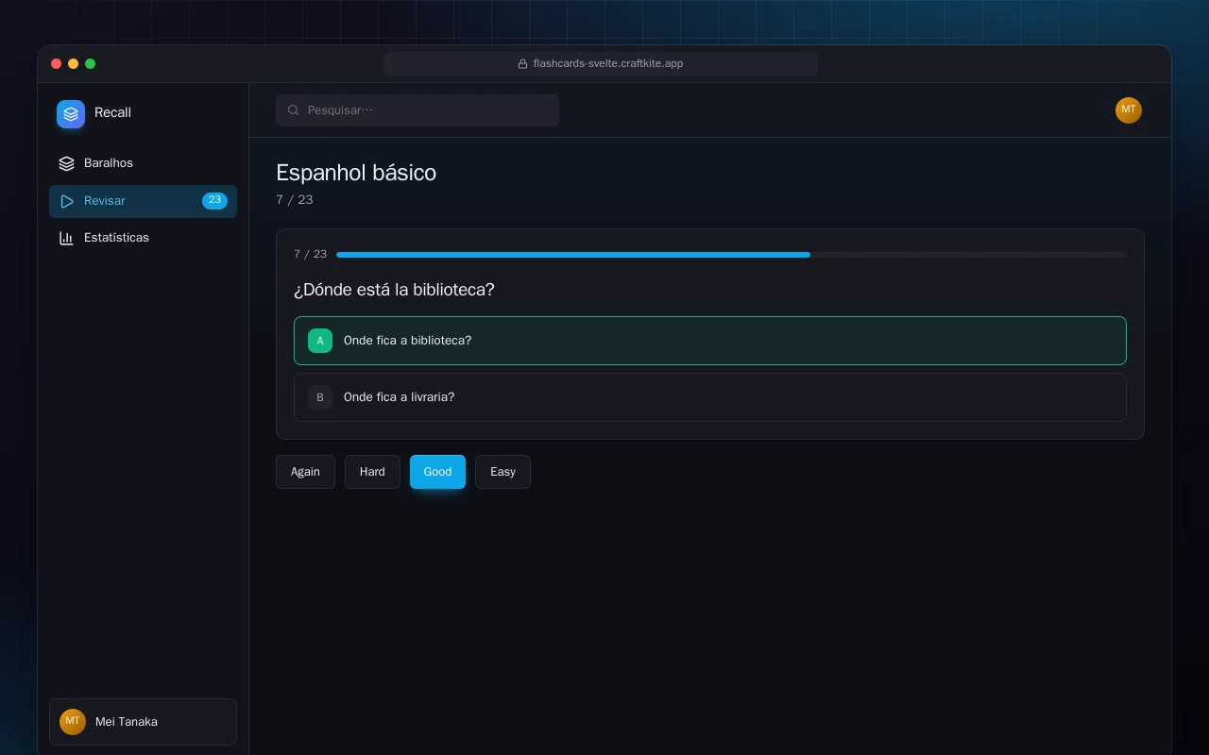Rate the card as Good
The width and height of the screenshot is (1209, 755).
point(437,472)
